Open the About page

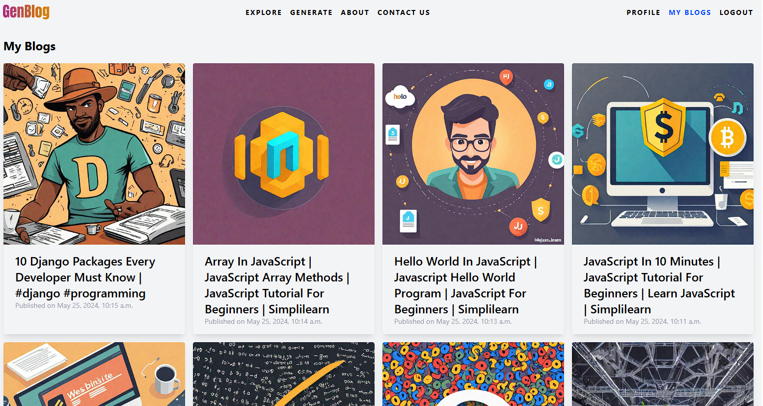[355, 12]
